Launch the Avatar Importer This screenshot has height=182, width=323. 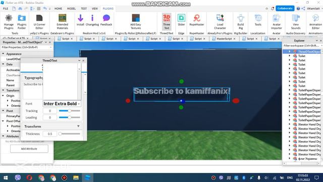(276, 22)
